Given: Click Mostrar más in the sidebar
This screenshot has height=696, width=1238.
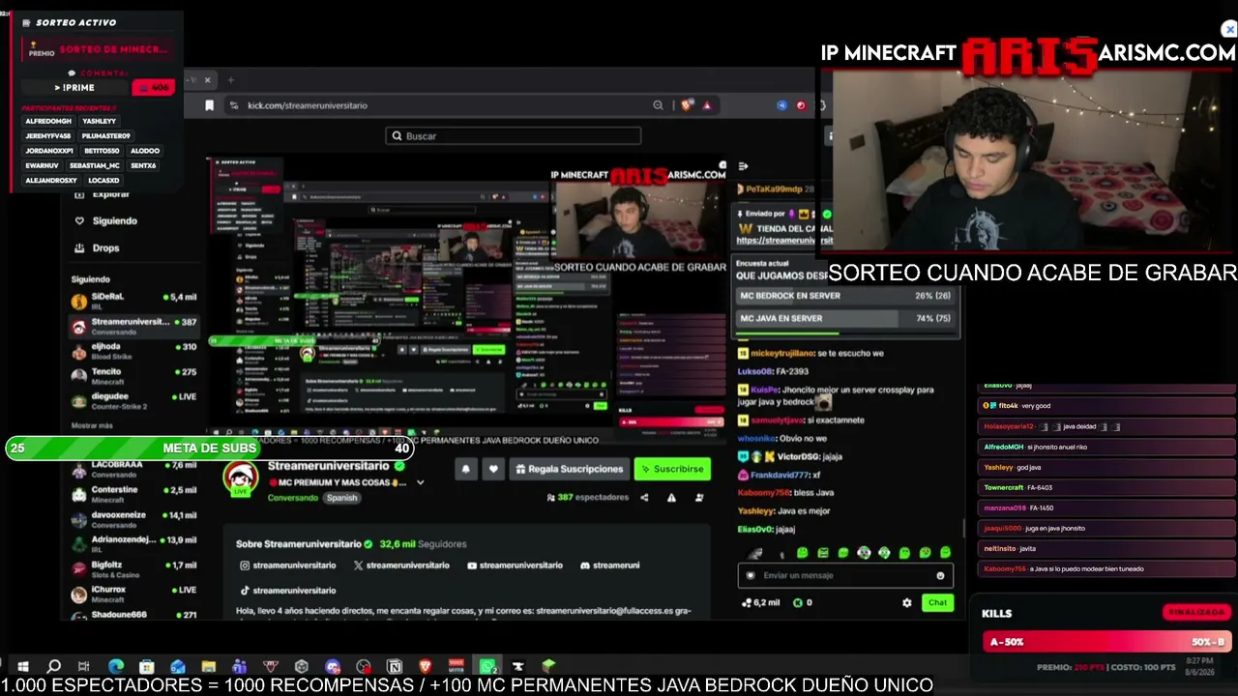Looking at the screenshot, I should click(x=92, y=425).
